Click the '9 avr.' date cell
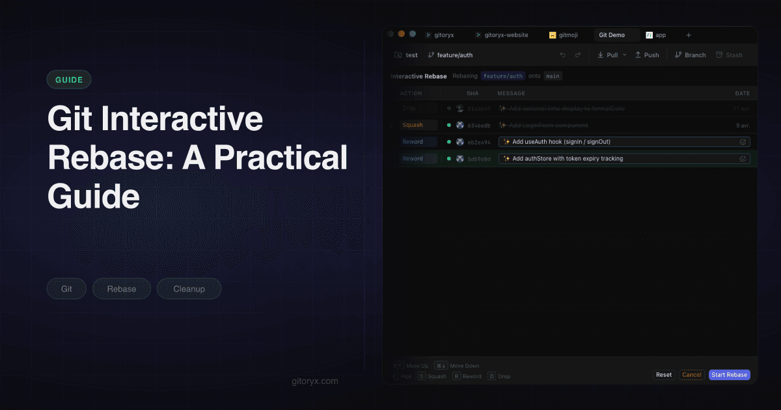 [x=743, y=125]
